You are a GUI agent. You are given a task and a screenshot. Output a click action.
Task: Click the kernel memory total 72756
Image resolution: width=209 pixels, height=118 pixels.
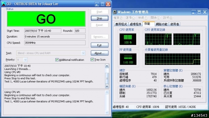197,90
